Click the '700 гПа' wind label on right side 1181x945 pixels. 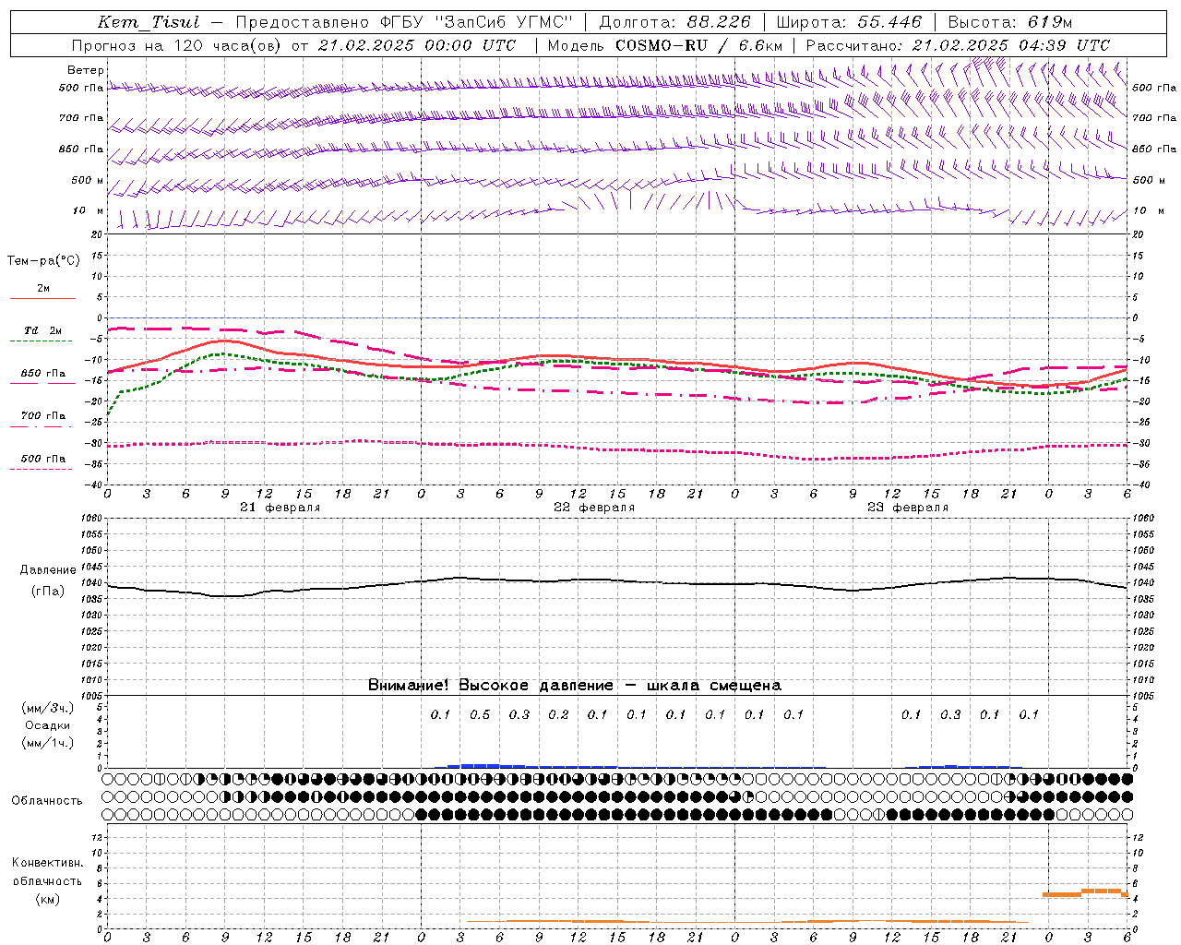point(1154,118)
